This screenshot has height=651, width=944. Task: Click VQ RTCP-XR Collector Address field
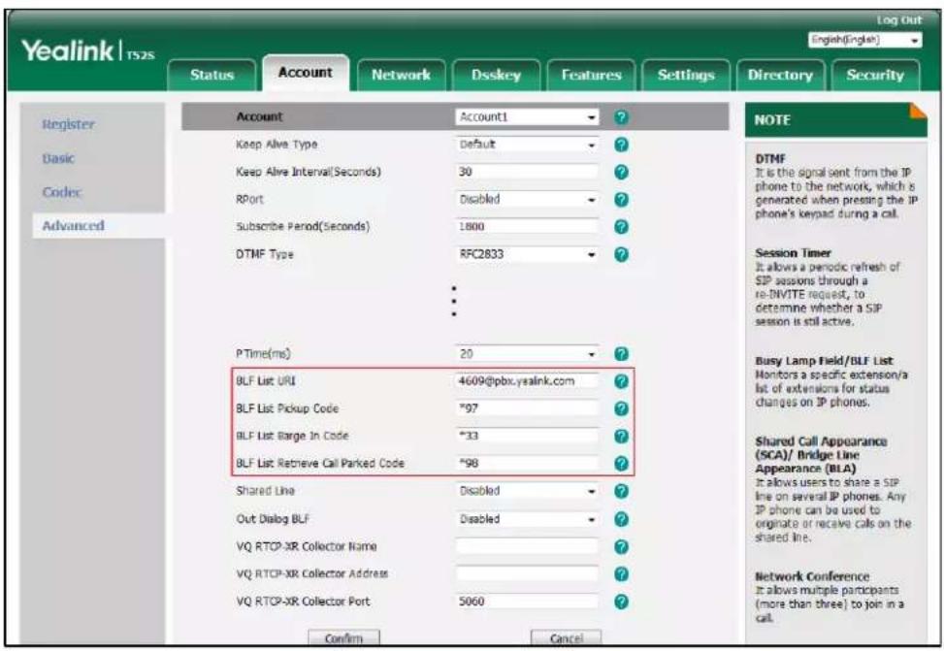pos(527,574)
